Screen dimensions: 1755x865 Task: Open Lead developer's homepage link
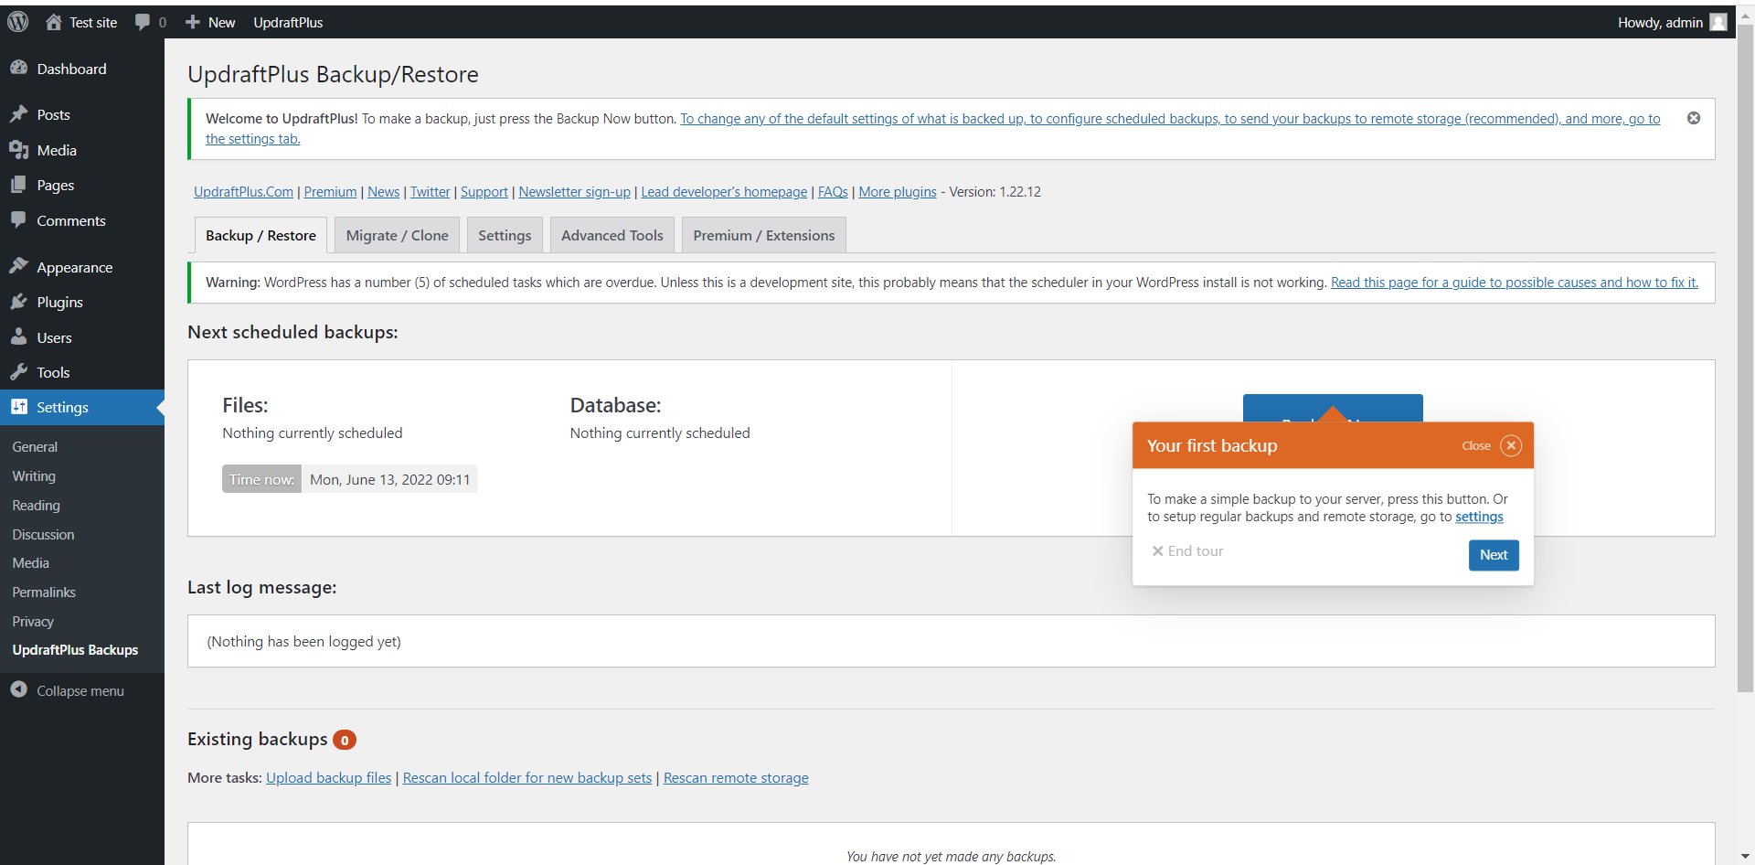pos(724,192)
